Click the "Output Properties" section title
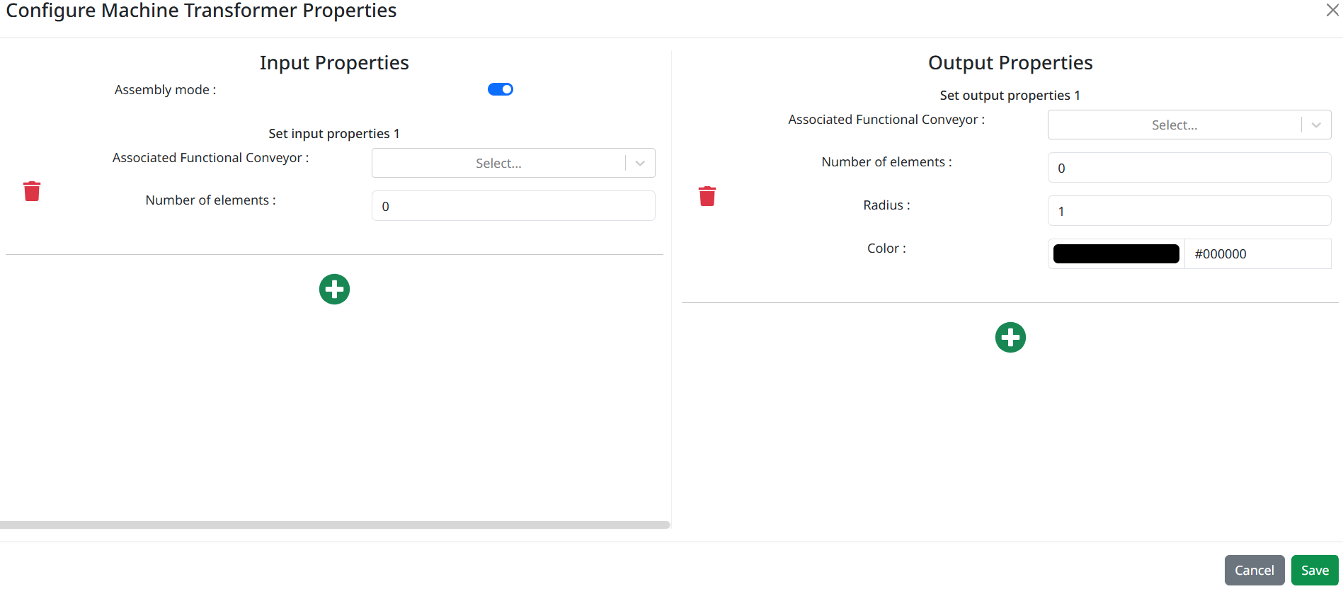This screenshot has width=1343, height=589. [x=1010, y=63]
